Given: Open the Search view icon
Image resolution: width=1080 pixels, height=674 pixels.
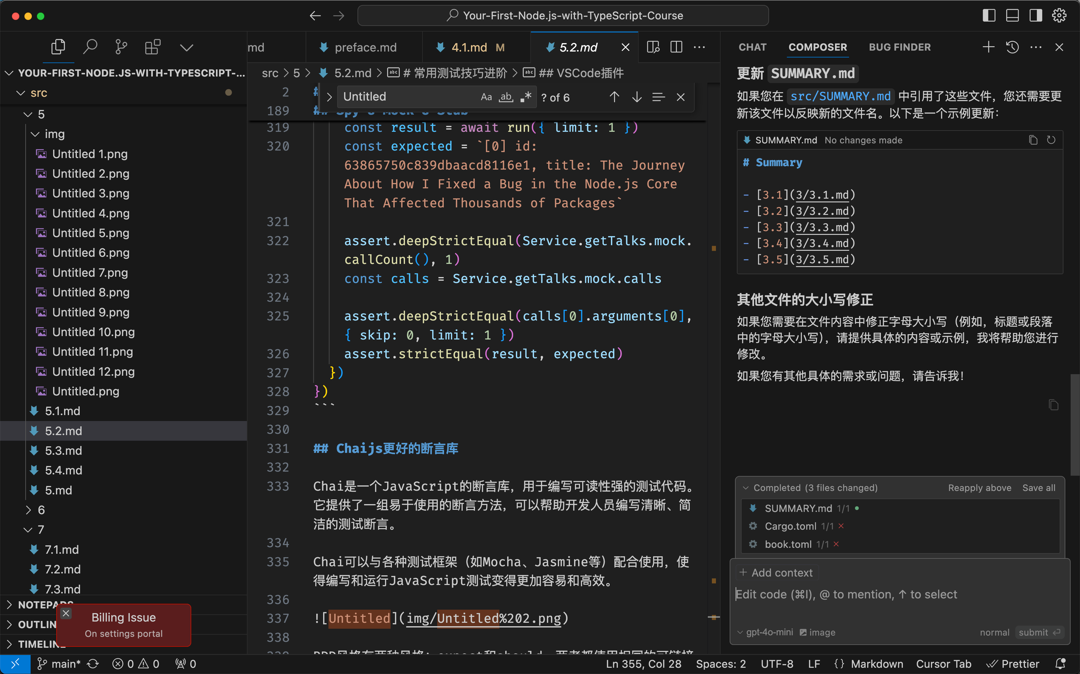Looking at the screenshot, I should (x=90, y=47).
